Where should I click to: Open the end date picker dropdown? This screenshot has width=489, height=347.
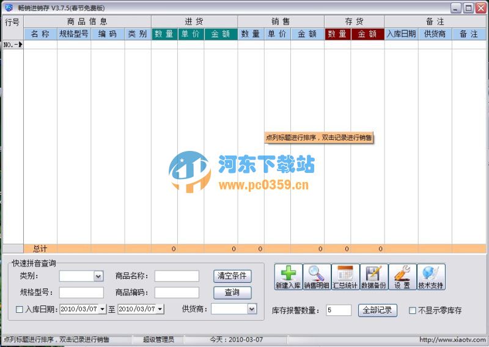click(160, 309)
